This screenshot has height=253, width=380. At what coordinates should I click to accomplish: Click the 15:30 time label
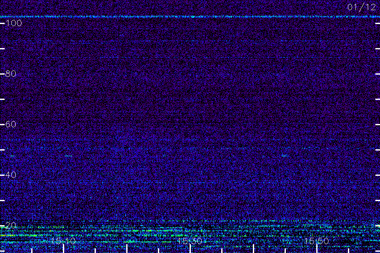[x=190, y=241]
